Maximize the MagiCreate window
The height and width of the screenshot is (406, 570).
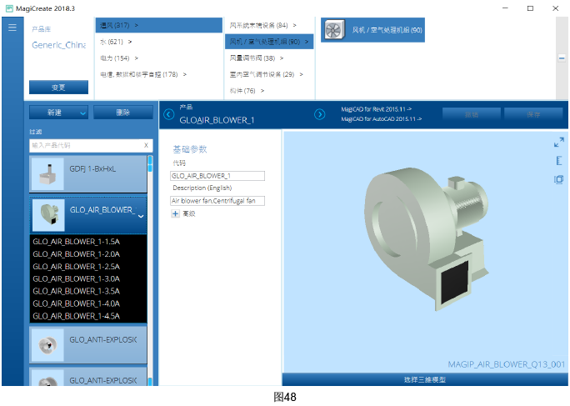point(530,8)
